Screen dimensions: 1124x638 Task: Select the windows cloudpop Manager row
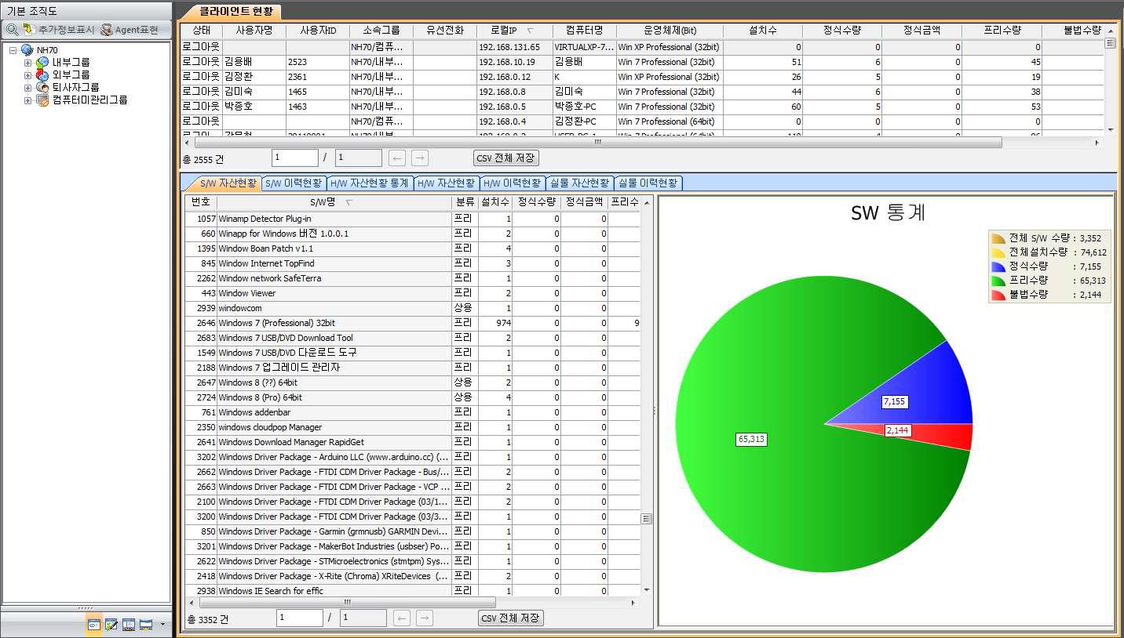[x=413, y=427]
